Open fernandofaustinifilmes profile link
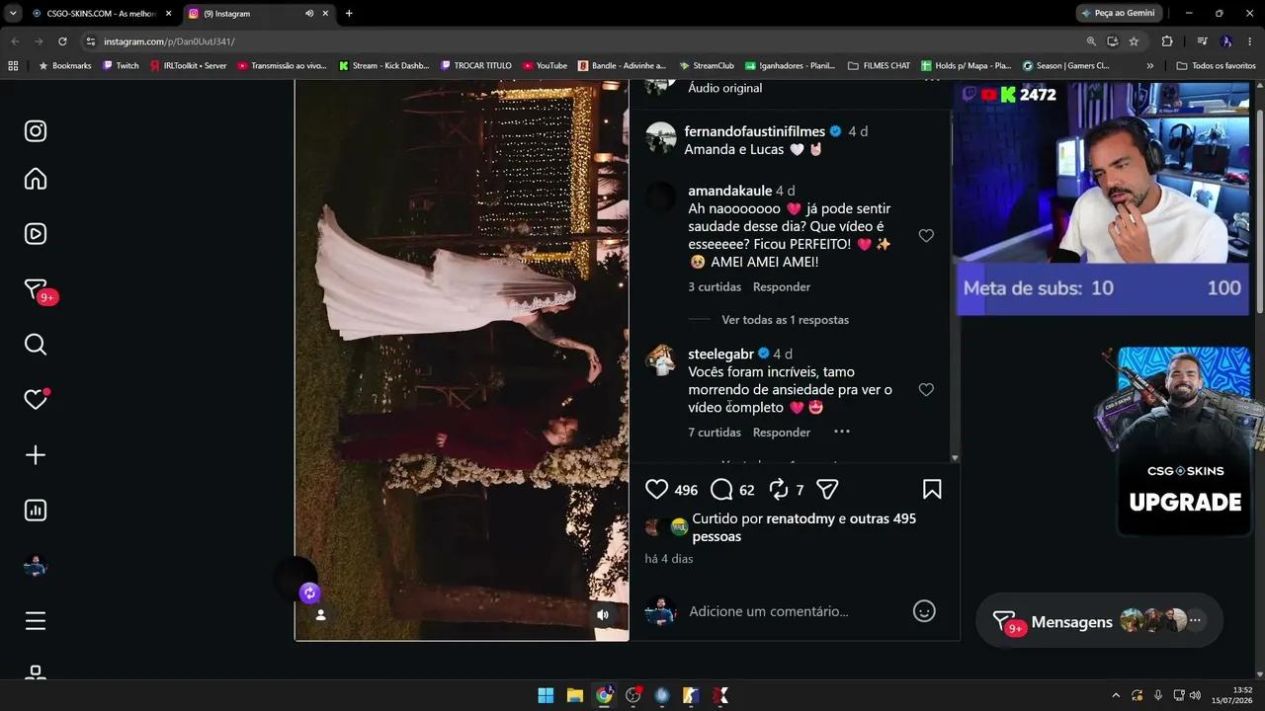 [x=754, y=131]
